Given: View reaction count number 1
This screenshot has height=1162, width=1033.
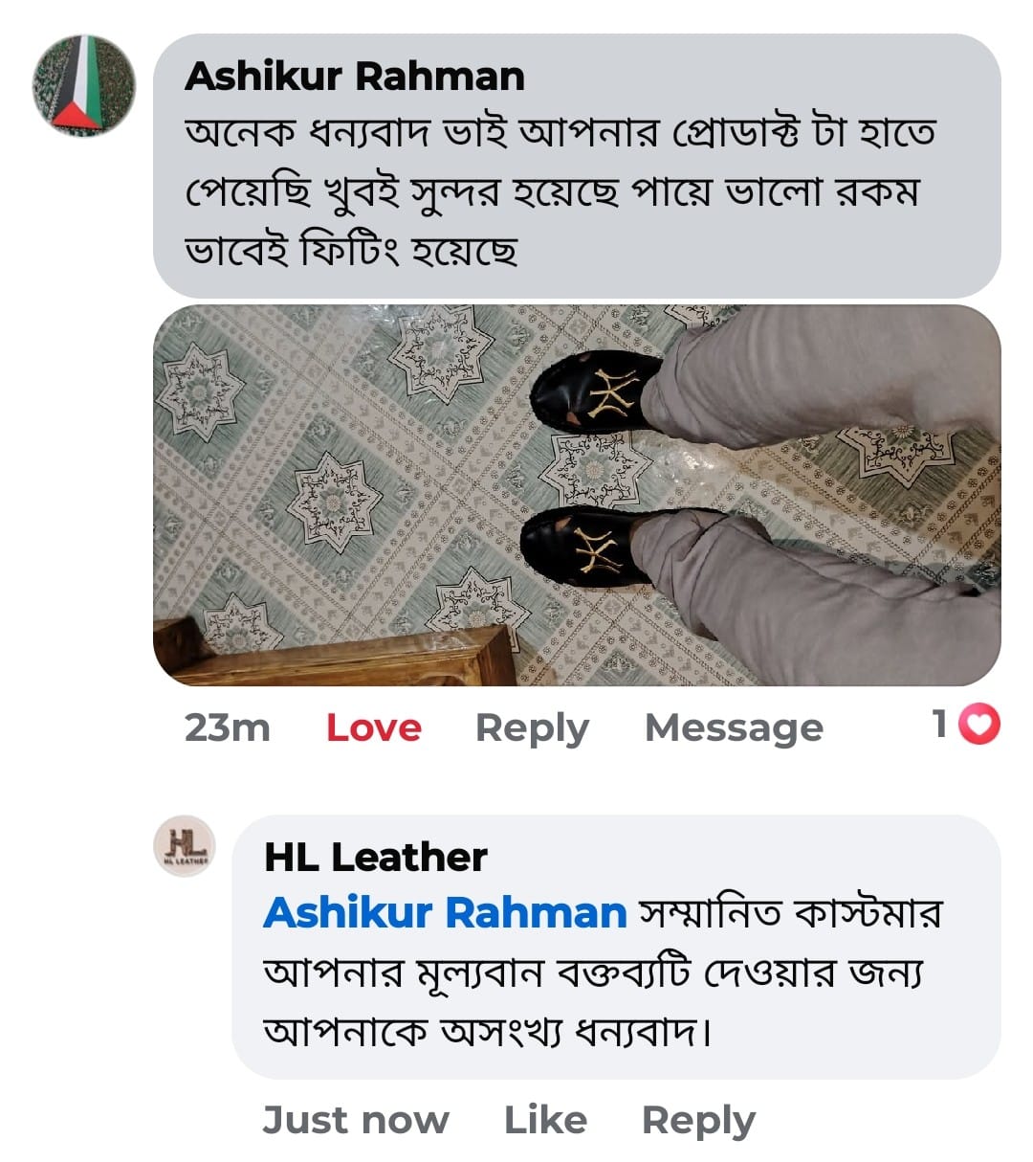Looking at the screenshot, I should pos(941,725).
